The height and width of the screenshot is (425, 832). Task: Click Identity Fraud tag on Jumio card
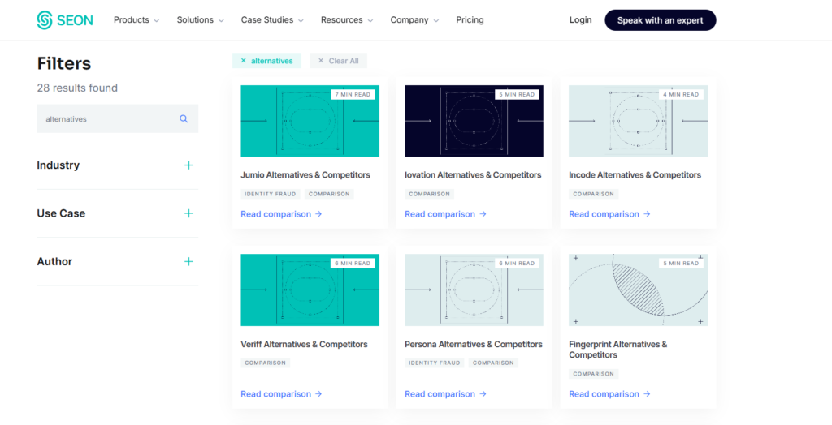tap(271, 194)
